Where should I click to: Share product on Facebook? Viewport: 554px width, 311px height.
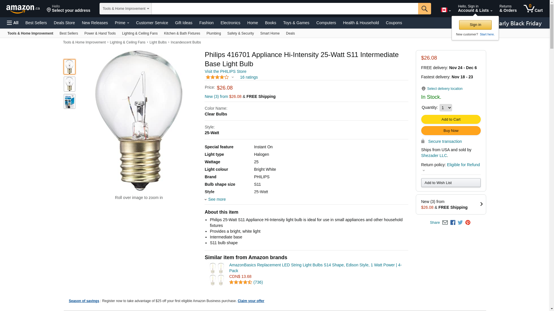pos(453,223)
